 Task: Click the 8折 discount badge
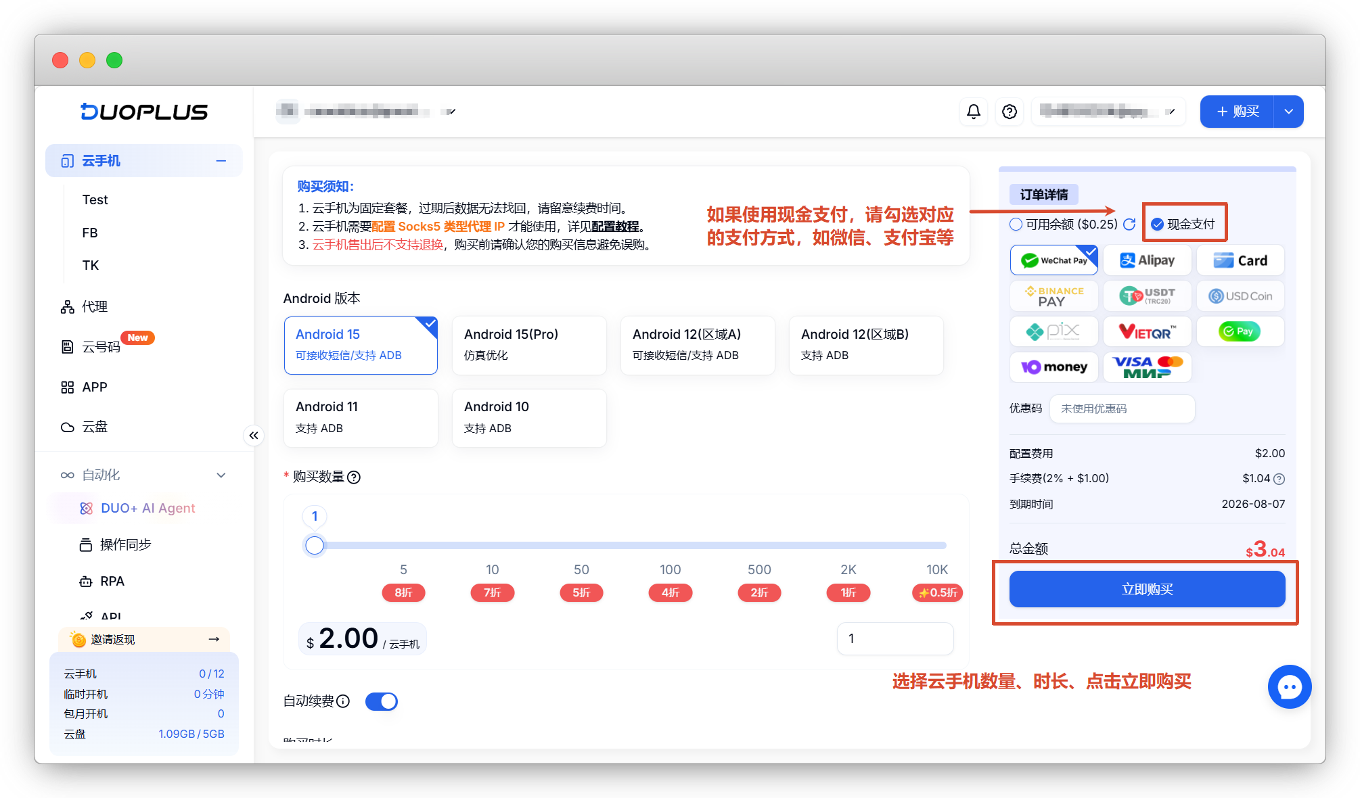tap(403, 593)
